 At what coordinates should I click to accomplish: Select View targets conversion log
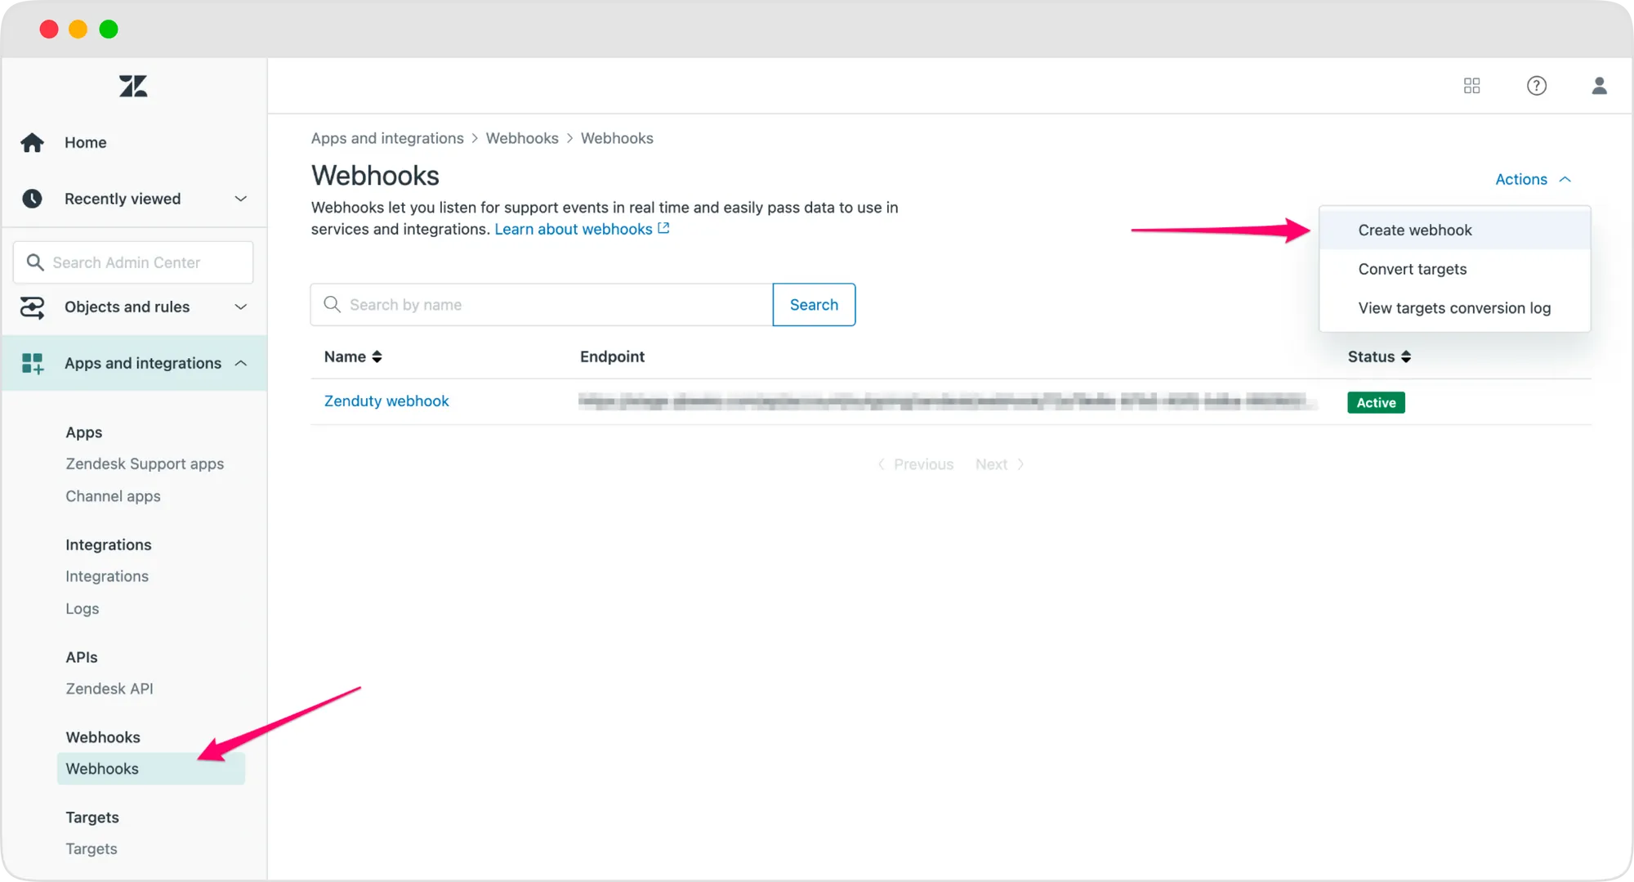1454,308
